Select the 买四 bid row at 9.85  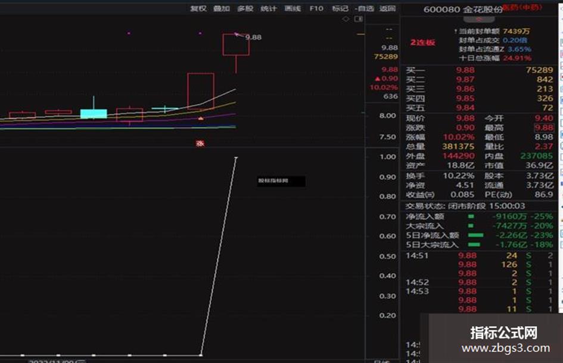(x=480, y=98)
